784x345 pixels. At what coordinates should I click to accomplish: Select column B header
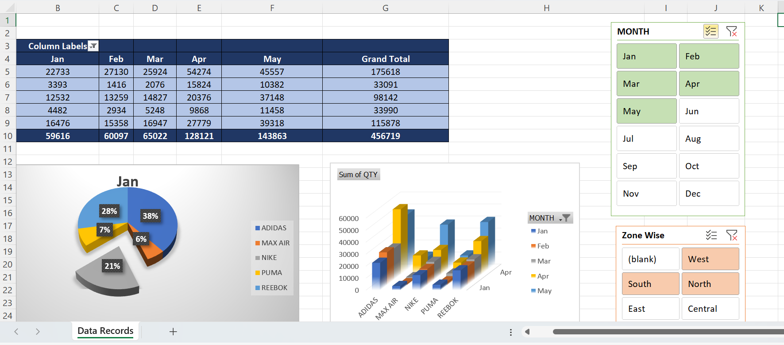[58, 8]
